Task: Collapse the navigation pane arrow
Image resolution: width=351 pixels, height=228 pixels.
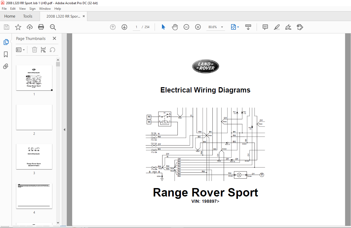Action: (64, 129)
